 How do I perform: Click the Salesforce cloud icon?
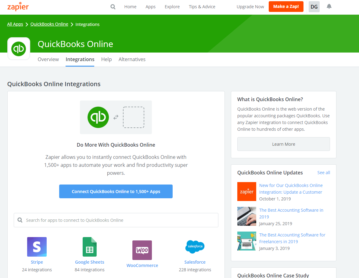[195, 247]
